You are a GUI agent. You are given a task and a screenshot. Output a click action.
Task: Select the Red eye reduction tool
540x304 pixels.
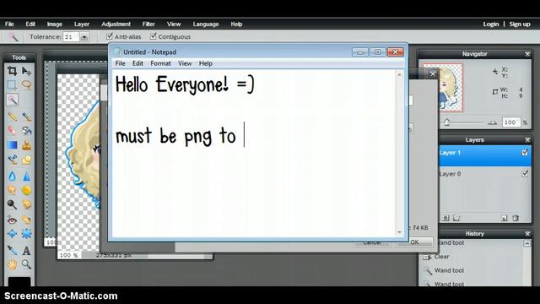tap(12, 220)
